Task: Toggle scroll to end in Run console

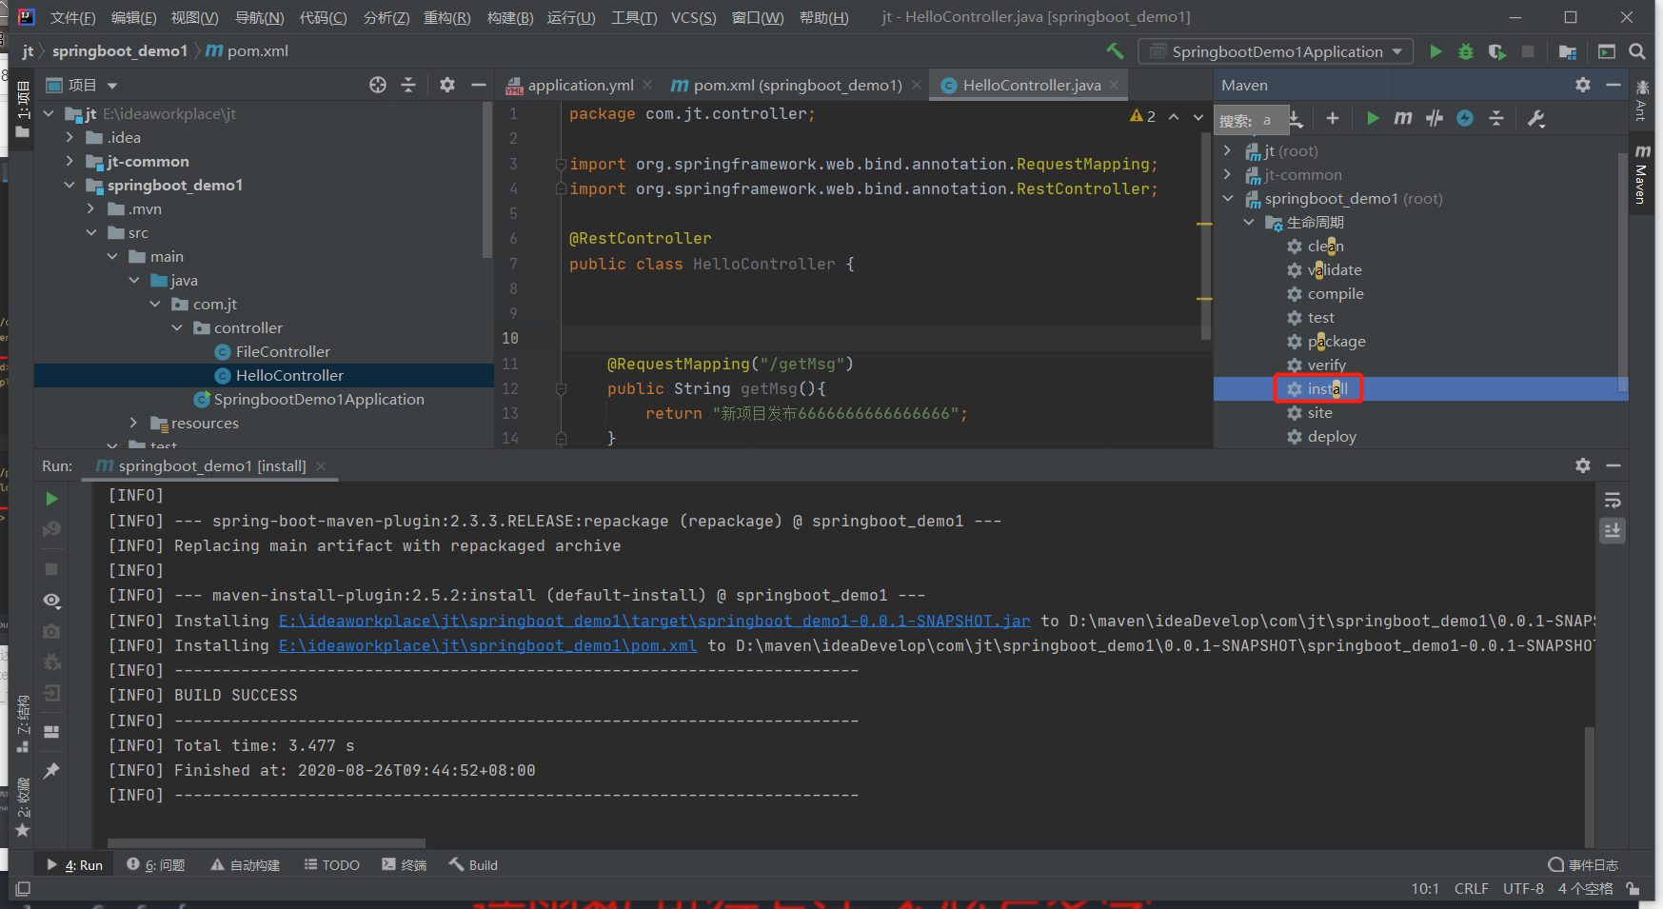Action: coord(1613,530)
